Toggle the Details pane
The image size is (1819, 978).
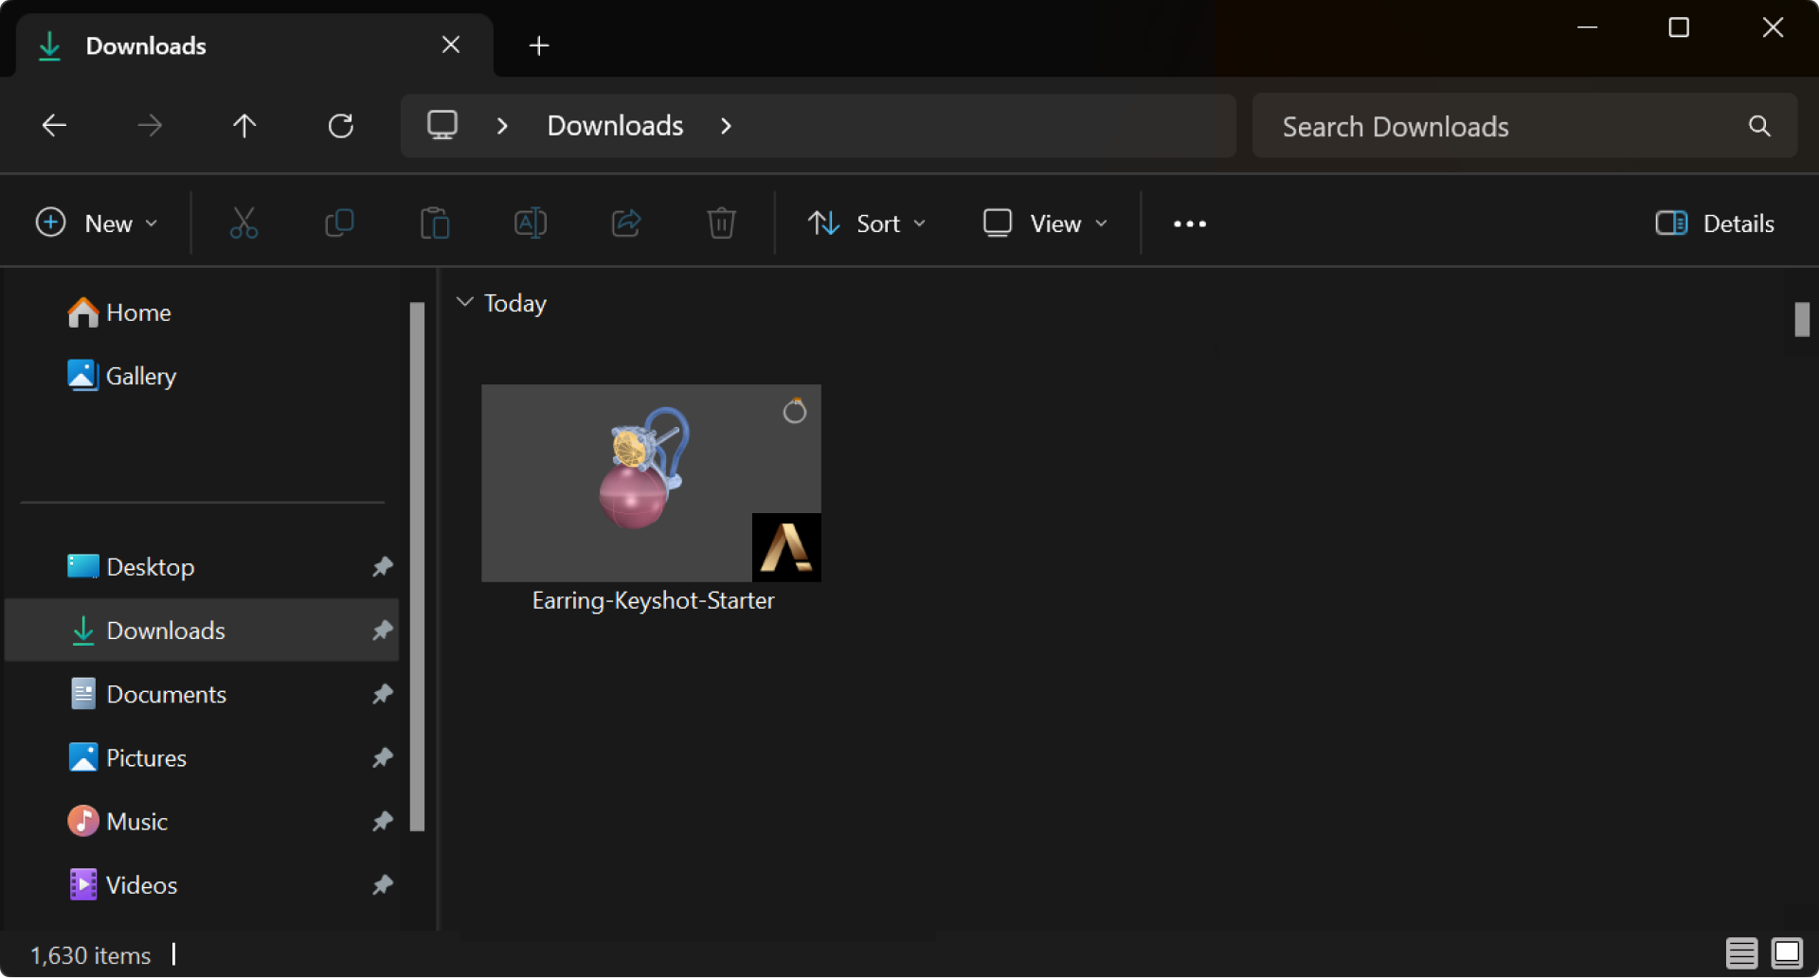pyautogui.click(x=1715, y=223)
